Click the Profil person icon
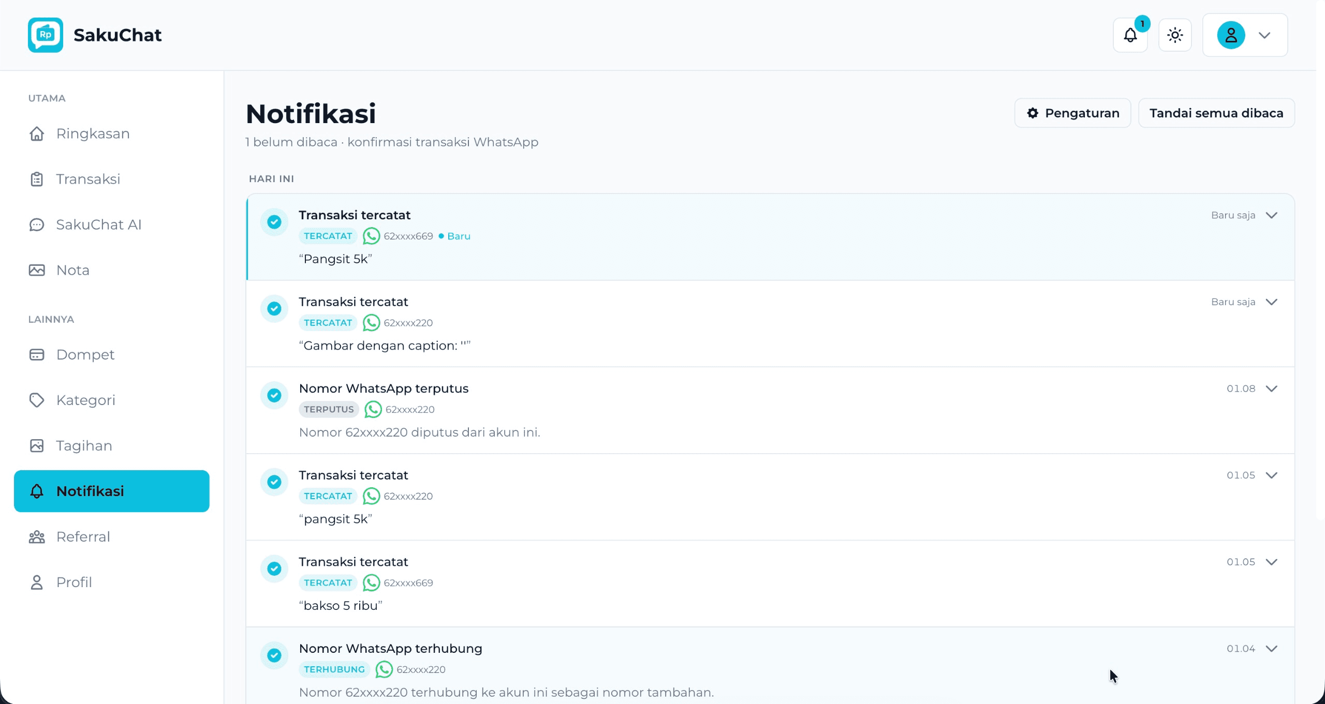This screenshot has width=1325, height=704. [x=37, y=582]
